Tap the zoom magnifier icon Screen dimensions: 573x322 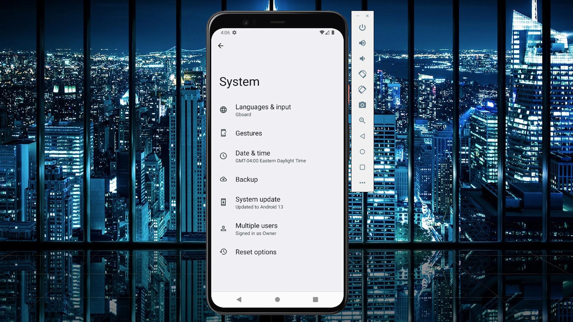click(362, 120)
